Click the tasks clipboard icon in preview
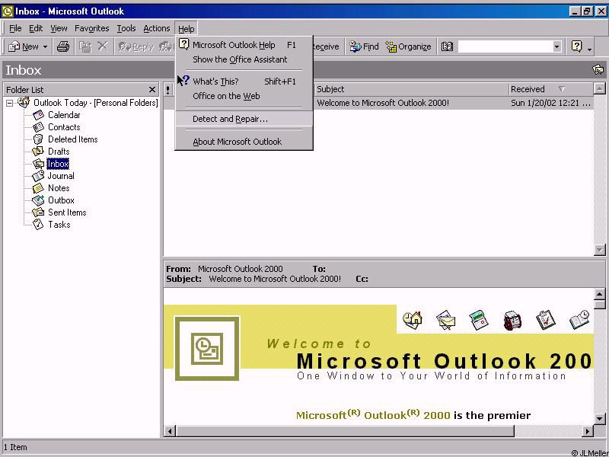Screen dimensions: 609x457 pos(545,320)
